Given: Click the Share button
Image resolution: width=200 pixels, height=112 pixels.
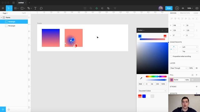Looking at the screenshot, I should (x=169, y=8).
